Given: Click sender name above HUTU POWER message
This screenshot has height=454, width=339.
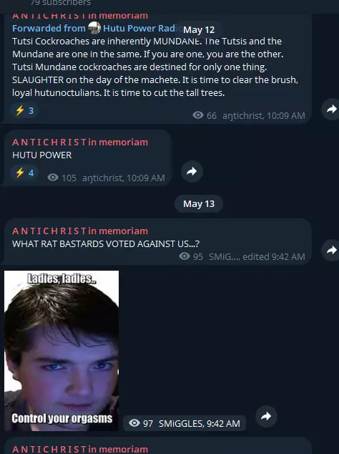Looking at the screenshot, I should click(x=80, y=143).
